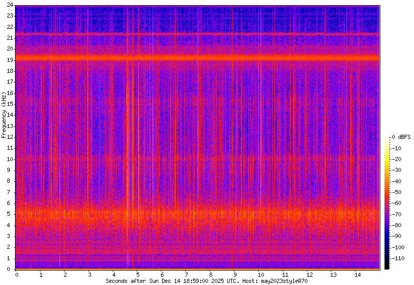
Task: Click the 21.4 kHz narrow signal line
Action: pos(197,34)
